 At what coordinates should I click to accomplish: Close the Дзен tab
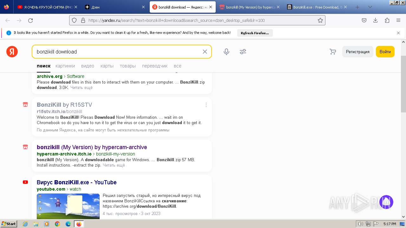tap(143, 7)
